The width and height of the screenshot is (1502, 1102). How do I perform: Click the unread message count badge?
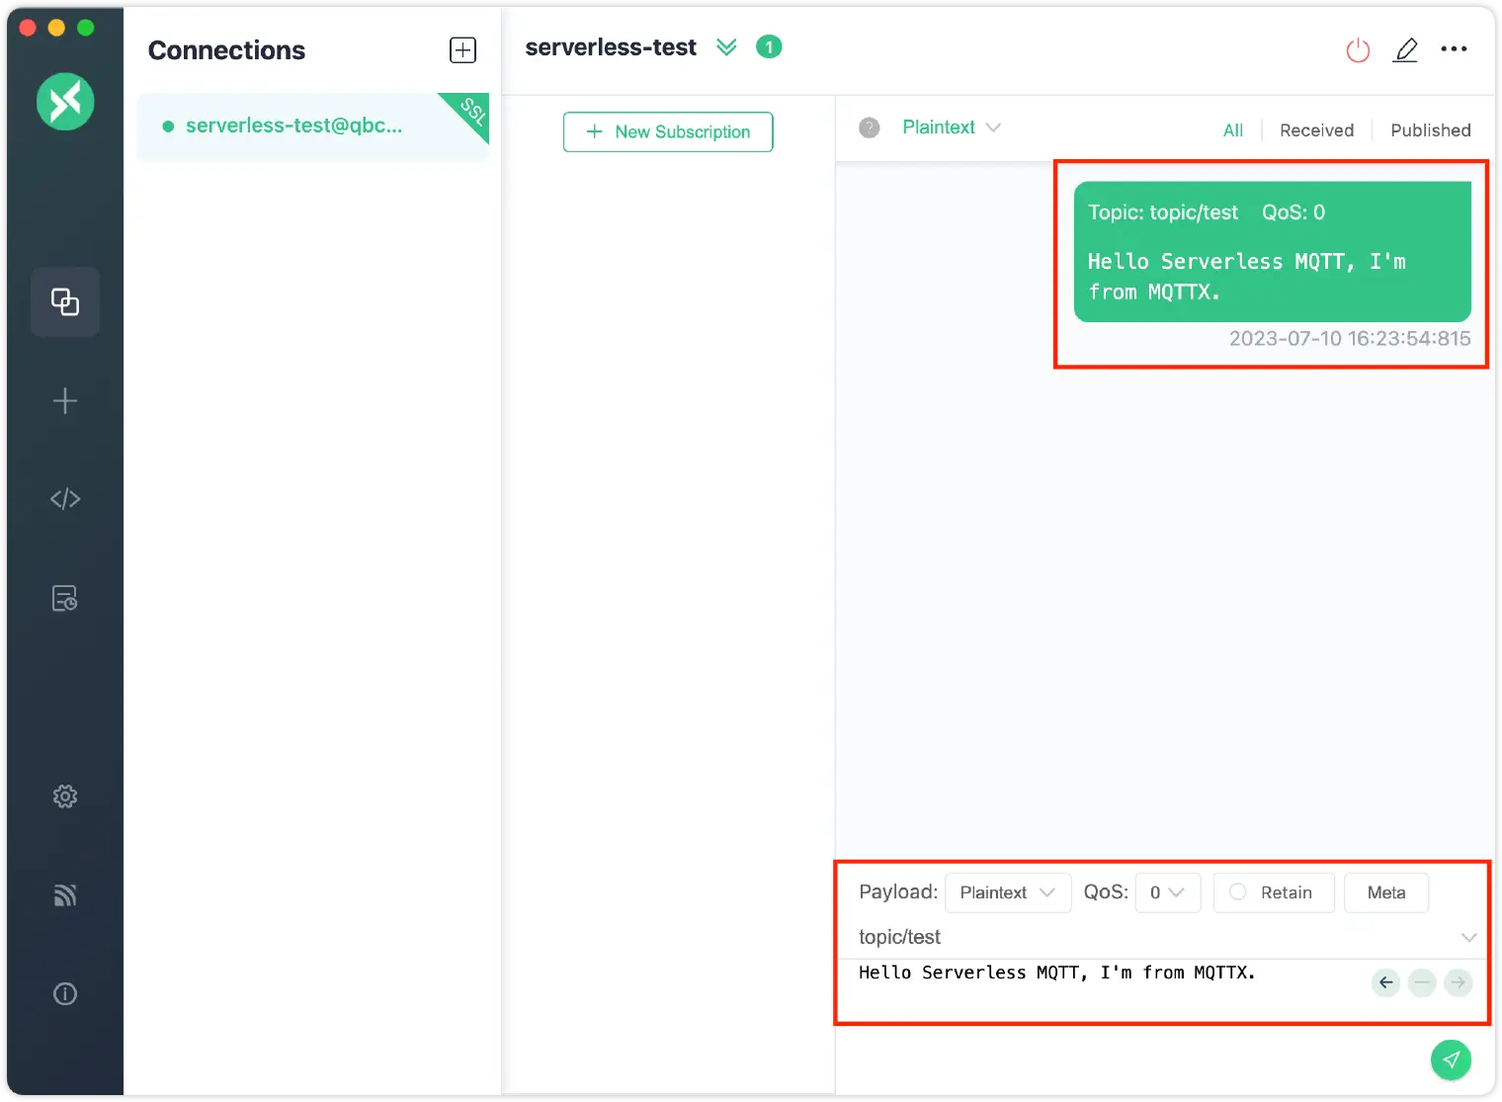(x=769, y=46)
